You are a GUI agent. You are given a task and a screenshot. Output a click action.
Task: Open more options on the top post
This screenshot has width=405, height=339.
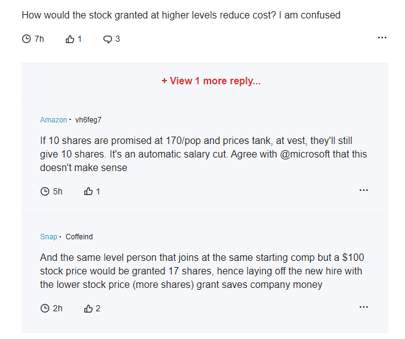[x=382, y=38]
